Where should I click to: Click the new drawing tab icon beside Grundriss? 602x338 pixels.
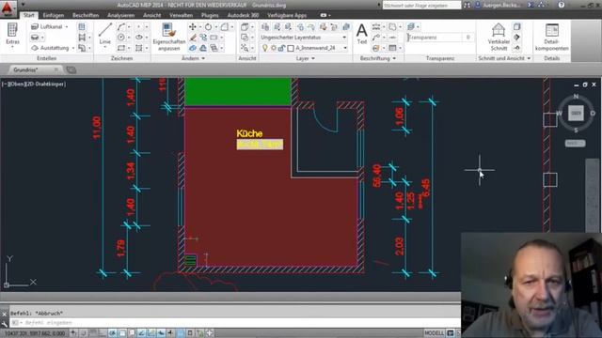pos(71,69)
